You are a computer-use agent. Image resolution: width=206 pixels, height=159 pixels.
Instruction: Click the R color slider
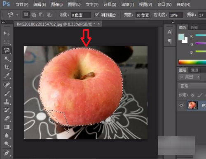[x=201, y=36]
